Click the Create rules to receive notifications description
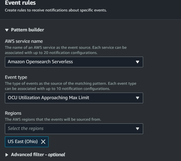The image size is (181, 161). (56, 10)
